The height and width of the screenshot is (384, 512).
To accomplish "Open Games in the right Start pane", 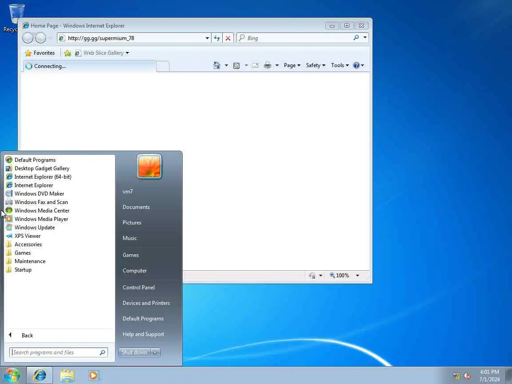I will (x=131, y=255).
